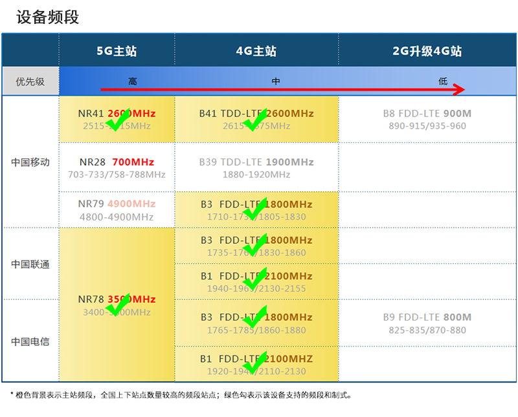Select the 中国移动 row header

30,162
